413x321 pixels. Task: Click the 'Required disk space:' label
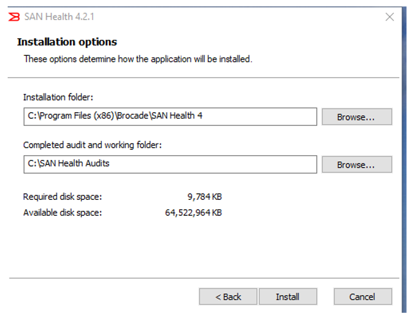click(x=62, y=196)
